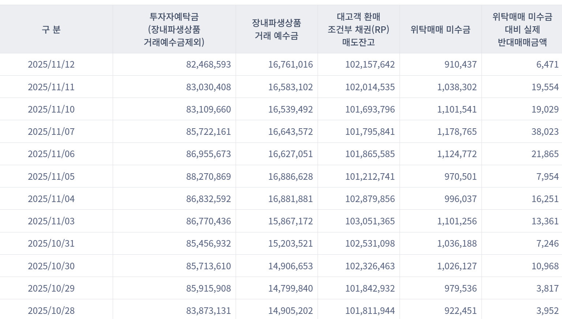Select the 2025/10/28 date cell
The height and width of the screenshot is (319, 562).
(x=51, y=311)
